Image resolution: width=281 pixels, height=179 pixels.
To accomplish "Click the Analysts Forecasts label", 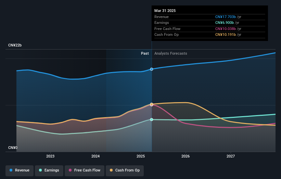I will (x=170, y=53).
